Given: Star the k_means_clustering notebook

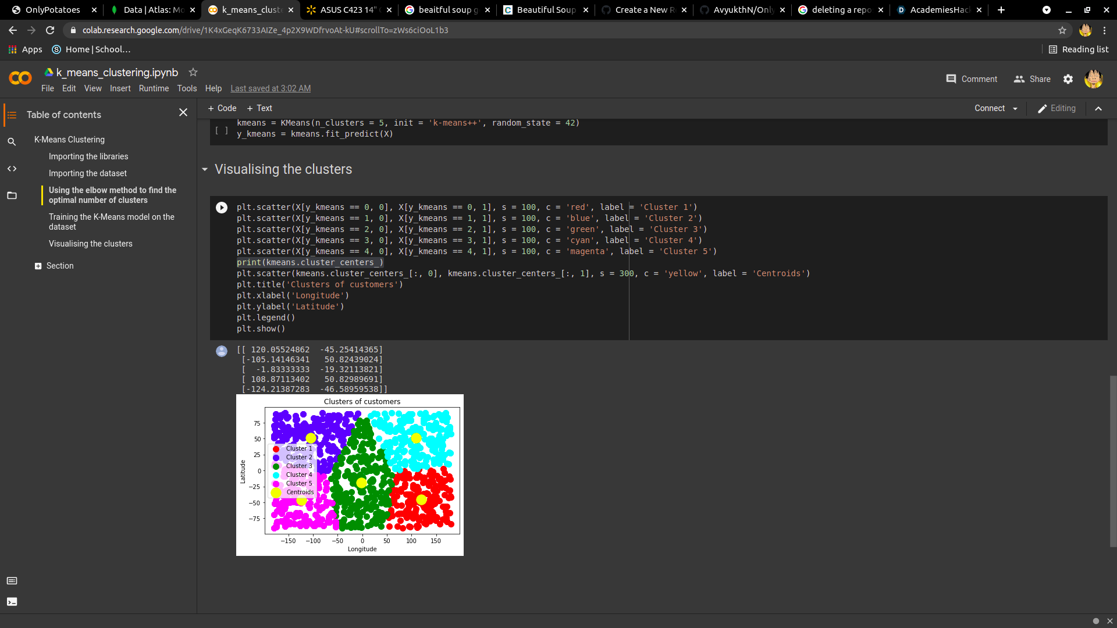Looking at the screenshot, I should coord(193,72).
